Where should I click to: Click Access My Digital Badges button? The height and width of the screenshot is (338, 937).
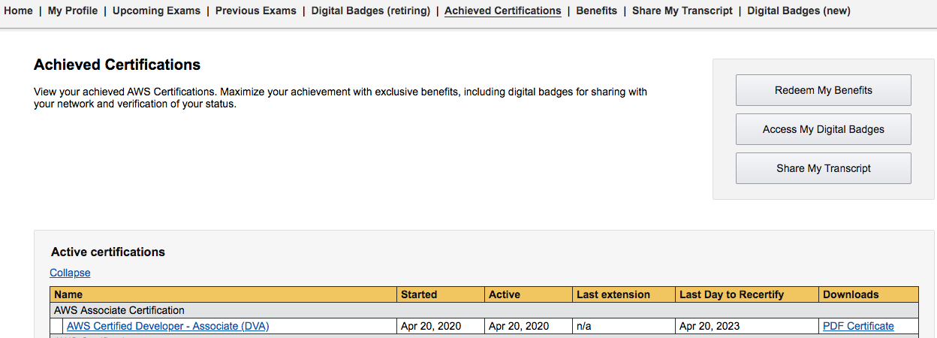[824, 129]
